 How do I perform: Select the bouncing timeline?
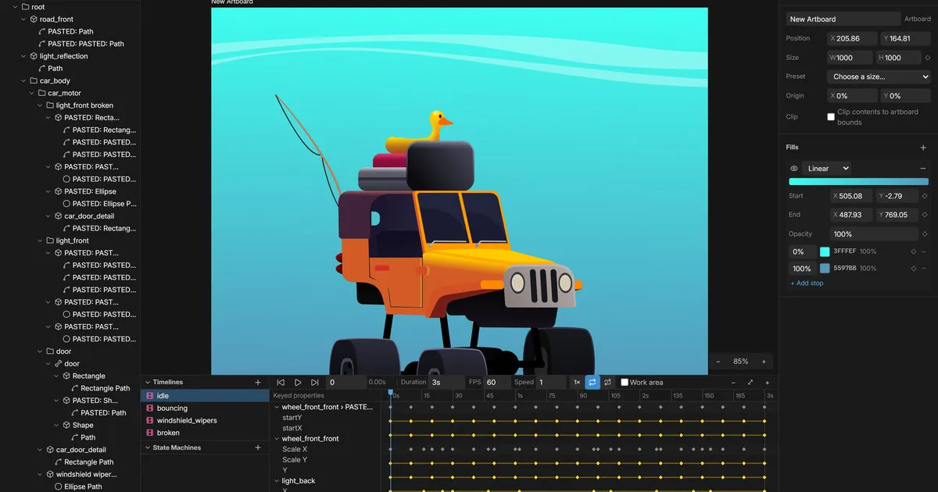(x=205, y=408)
